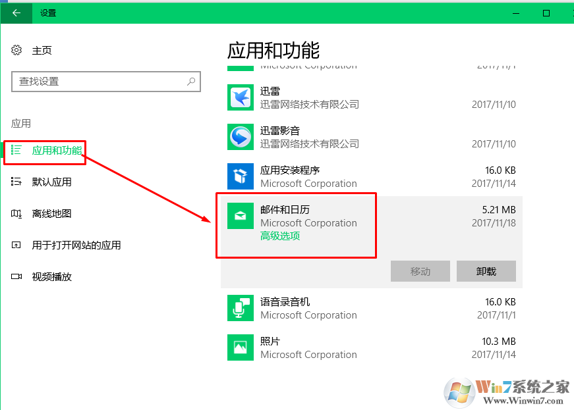Select the 迅雷影音 app name
Image resolution: width=574 pixels, height=410 pixels.
tap(279, 130)
